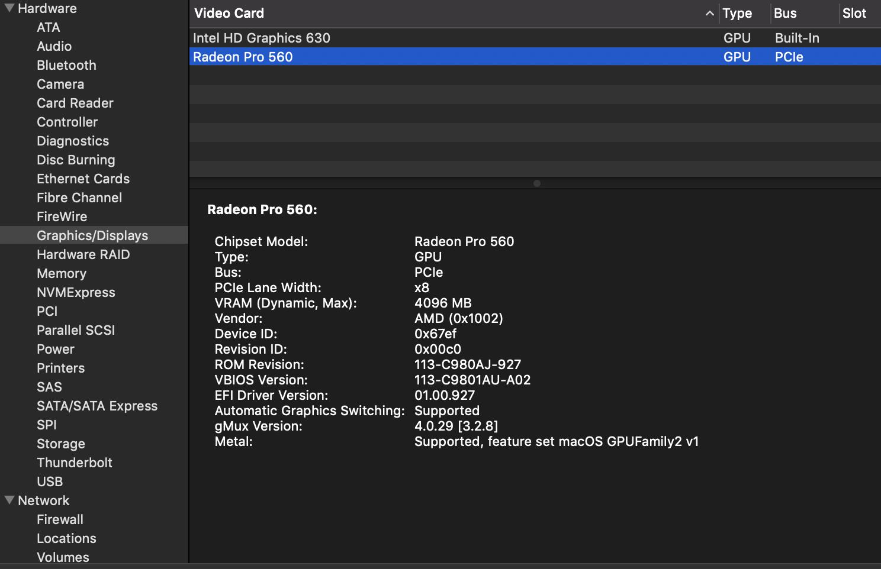Click VBIOS Version value 113-C9801AU-A02

coord(472,380)
